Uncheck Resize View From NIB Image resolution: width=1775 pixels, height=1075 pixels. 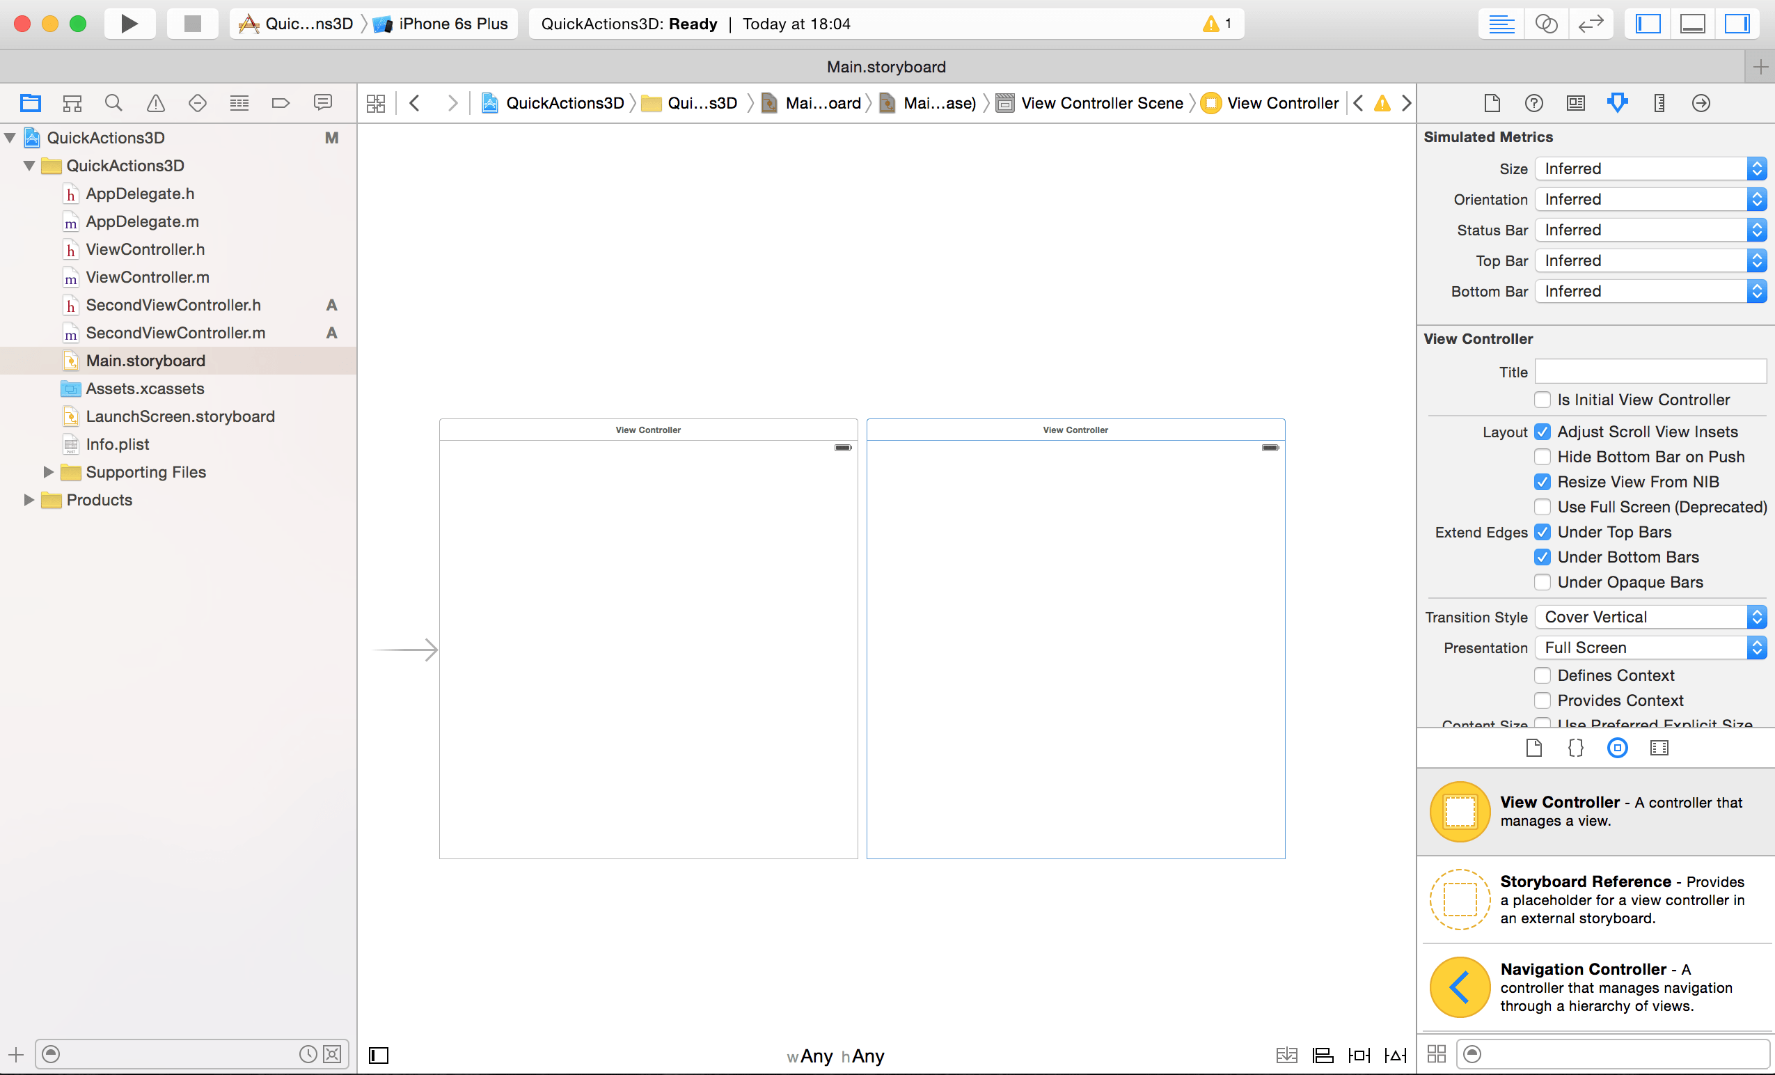click(x=1543, y=482)
